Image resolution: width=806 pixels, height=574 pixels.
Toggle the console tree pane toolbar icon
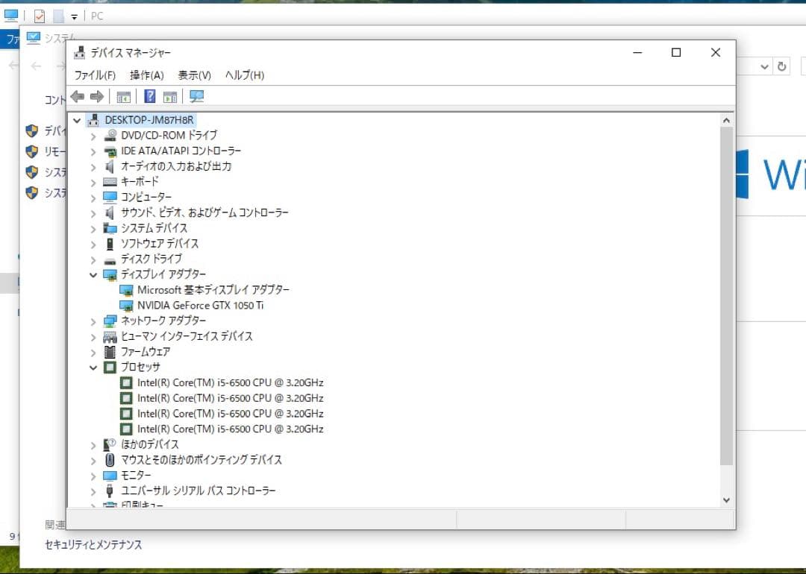pyautogui.click(x=123, y=96)
